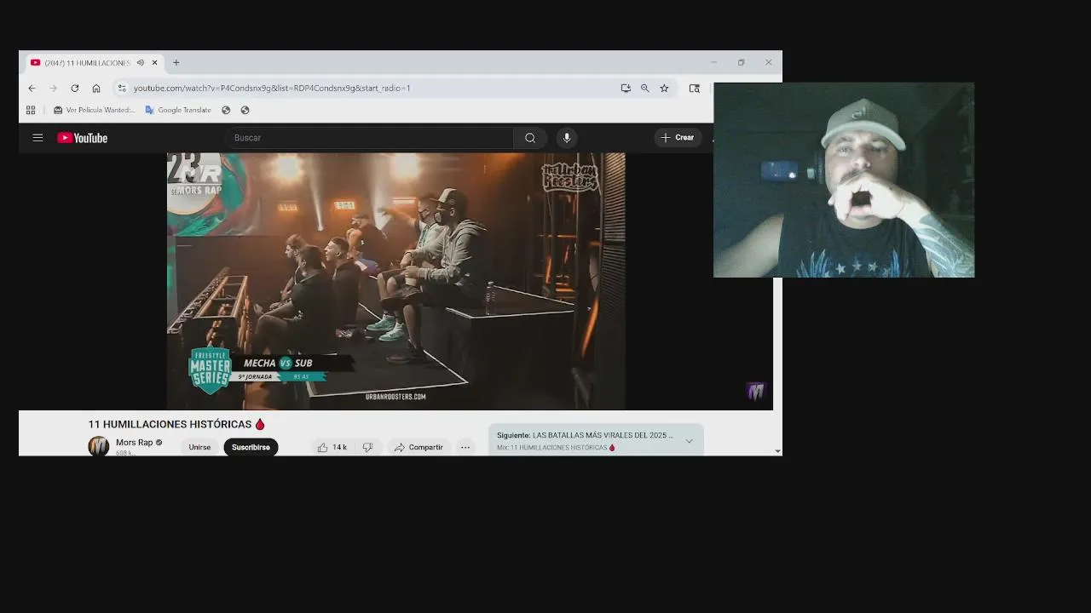Open the apps grid on bookmarks bar
This screenshot has width=1091, height=613.
click(31, 110)
